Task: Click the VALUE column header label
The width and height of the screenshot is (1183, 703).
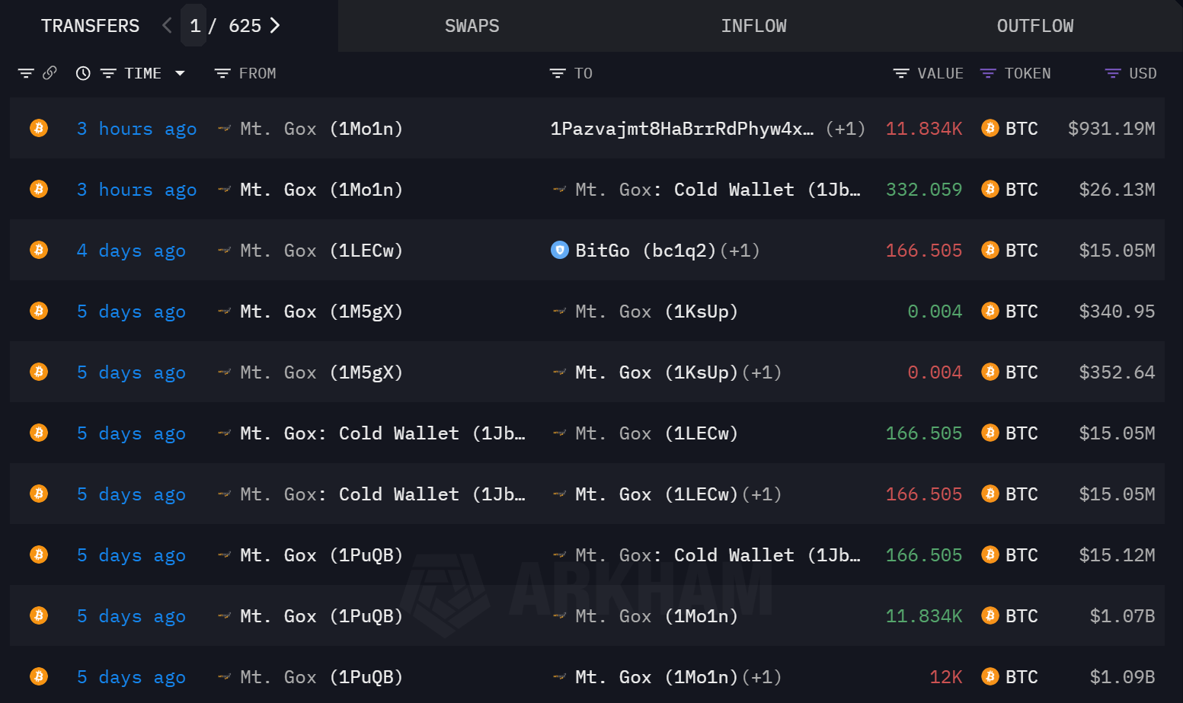Action: (940, 73)
